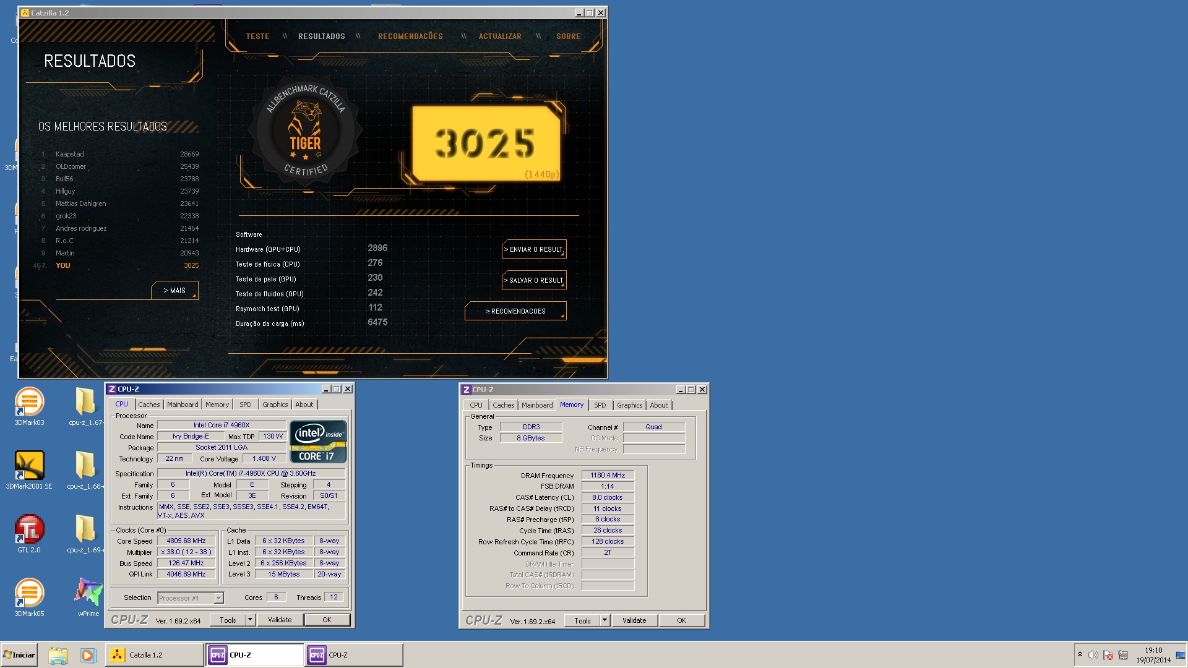Open Tools dropdown arrow in left CPU-Z
Viewport: 1188px width, 668px height.
coord(251,620)
